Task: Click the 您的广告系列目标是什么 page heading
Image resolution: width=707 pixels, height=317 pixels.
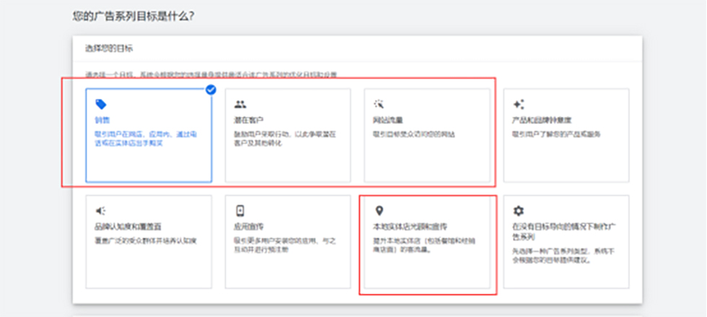Action: coord(134,15)
